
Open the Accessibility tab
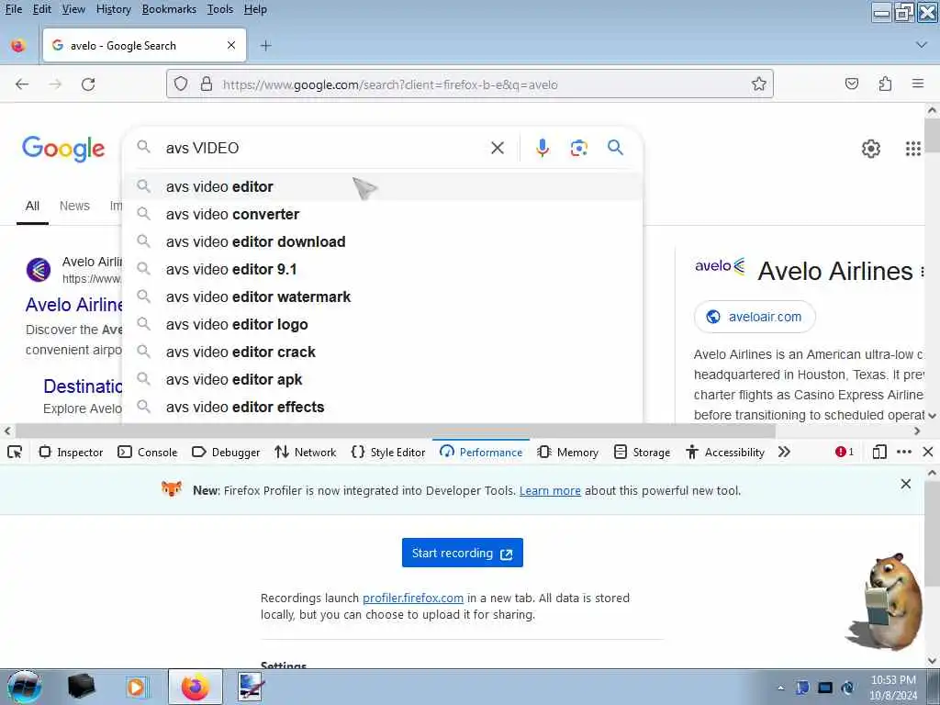(x=725, y=452)
